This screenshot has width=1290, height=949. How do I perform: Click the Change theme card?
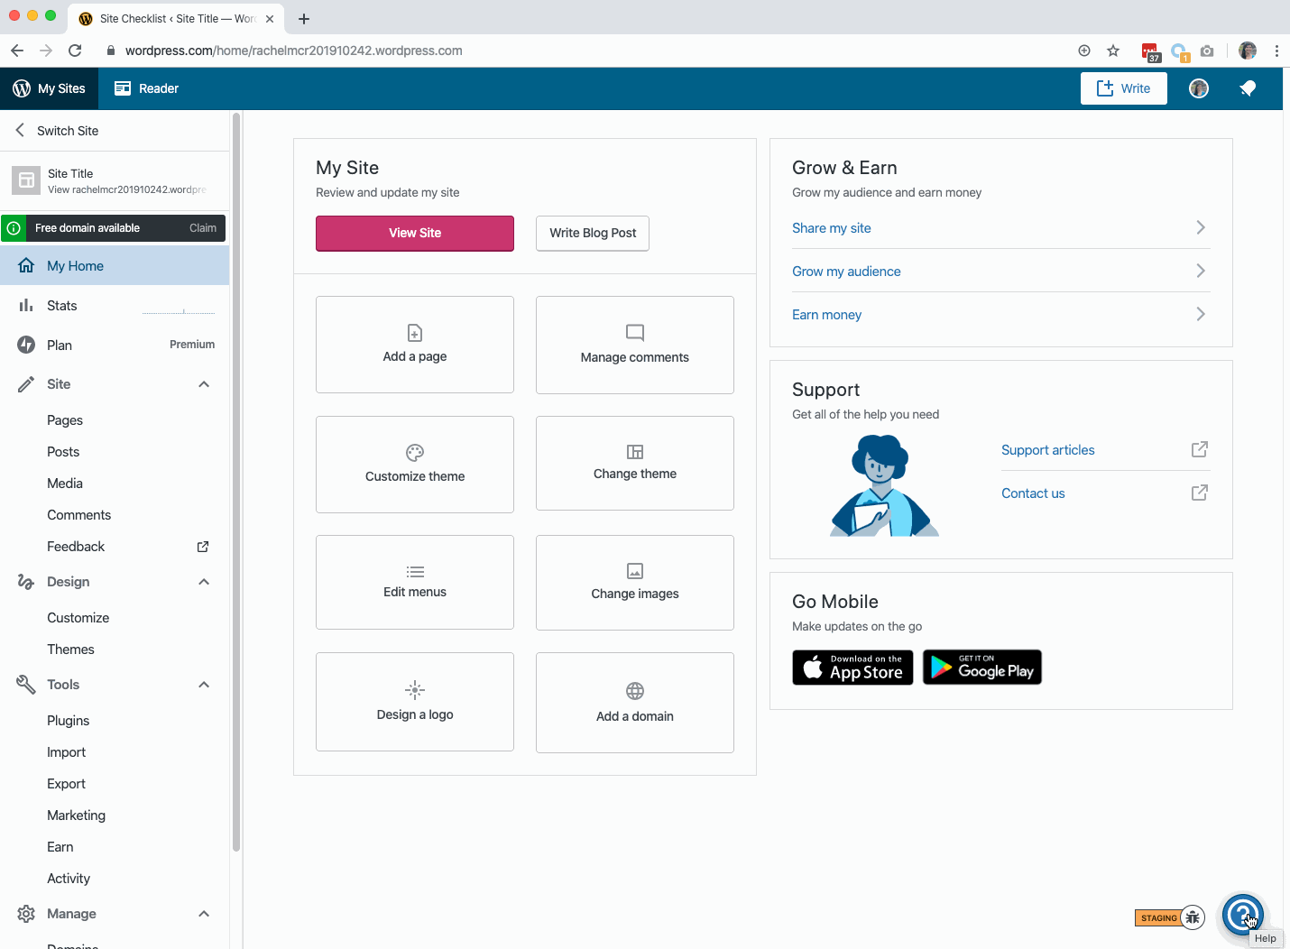point(635,464)
